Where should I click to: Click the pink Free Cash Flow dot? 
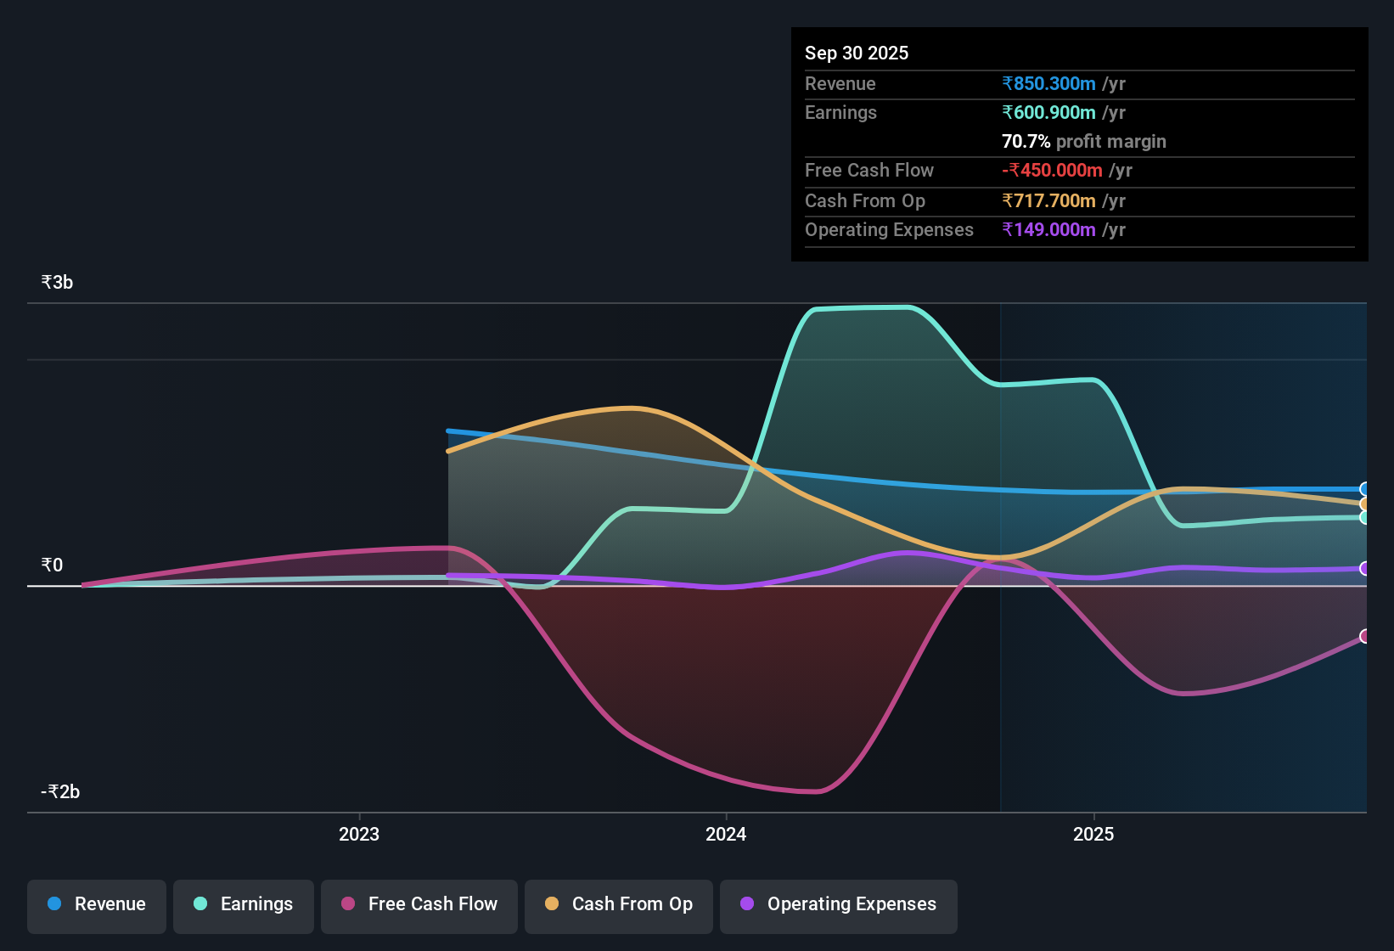click(x=348, y=903)
